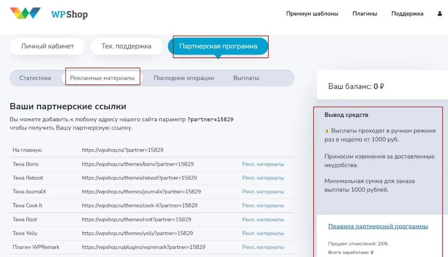Click the Процент отчислений: 25% text
The width and height of the screenshot is (448, 257).
358,244
